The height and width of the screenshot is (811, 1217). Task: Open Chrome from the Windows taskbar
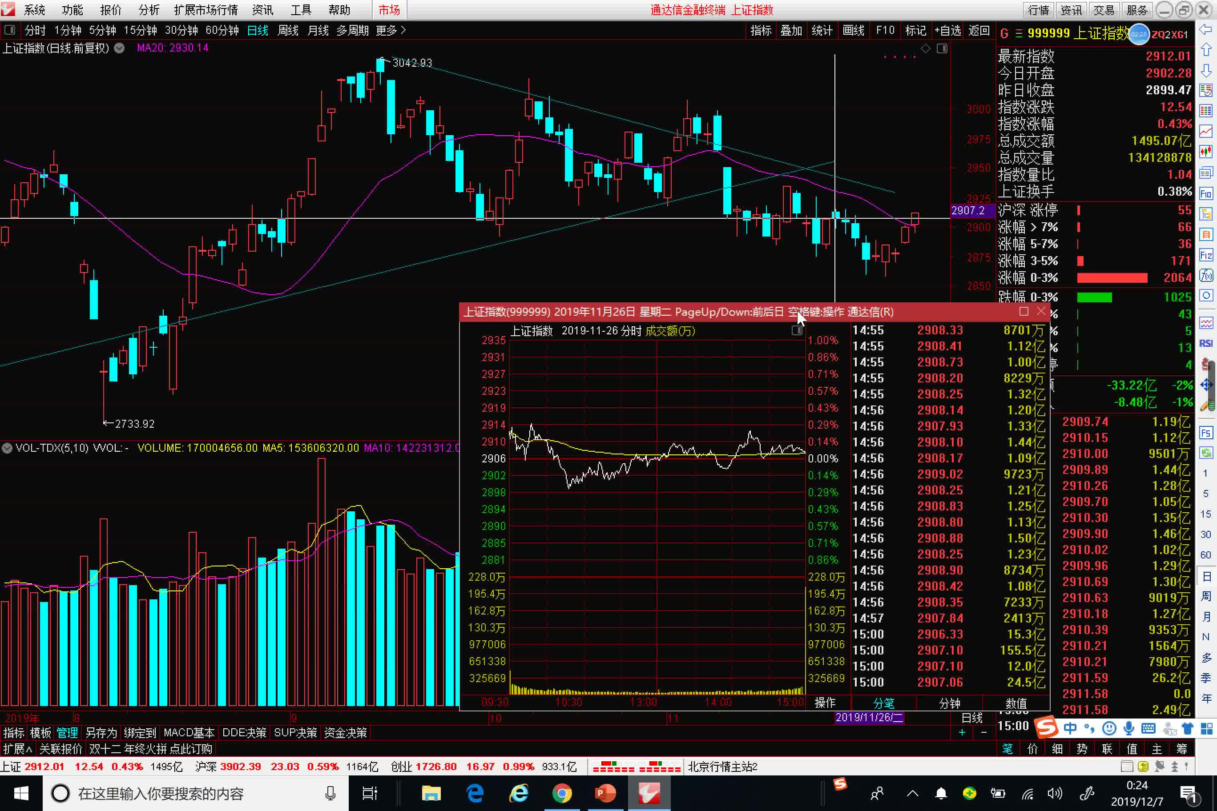[x=562, y=793]
